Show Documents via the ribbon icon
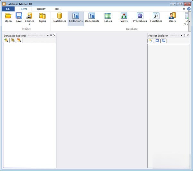 pos(92,16)
